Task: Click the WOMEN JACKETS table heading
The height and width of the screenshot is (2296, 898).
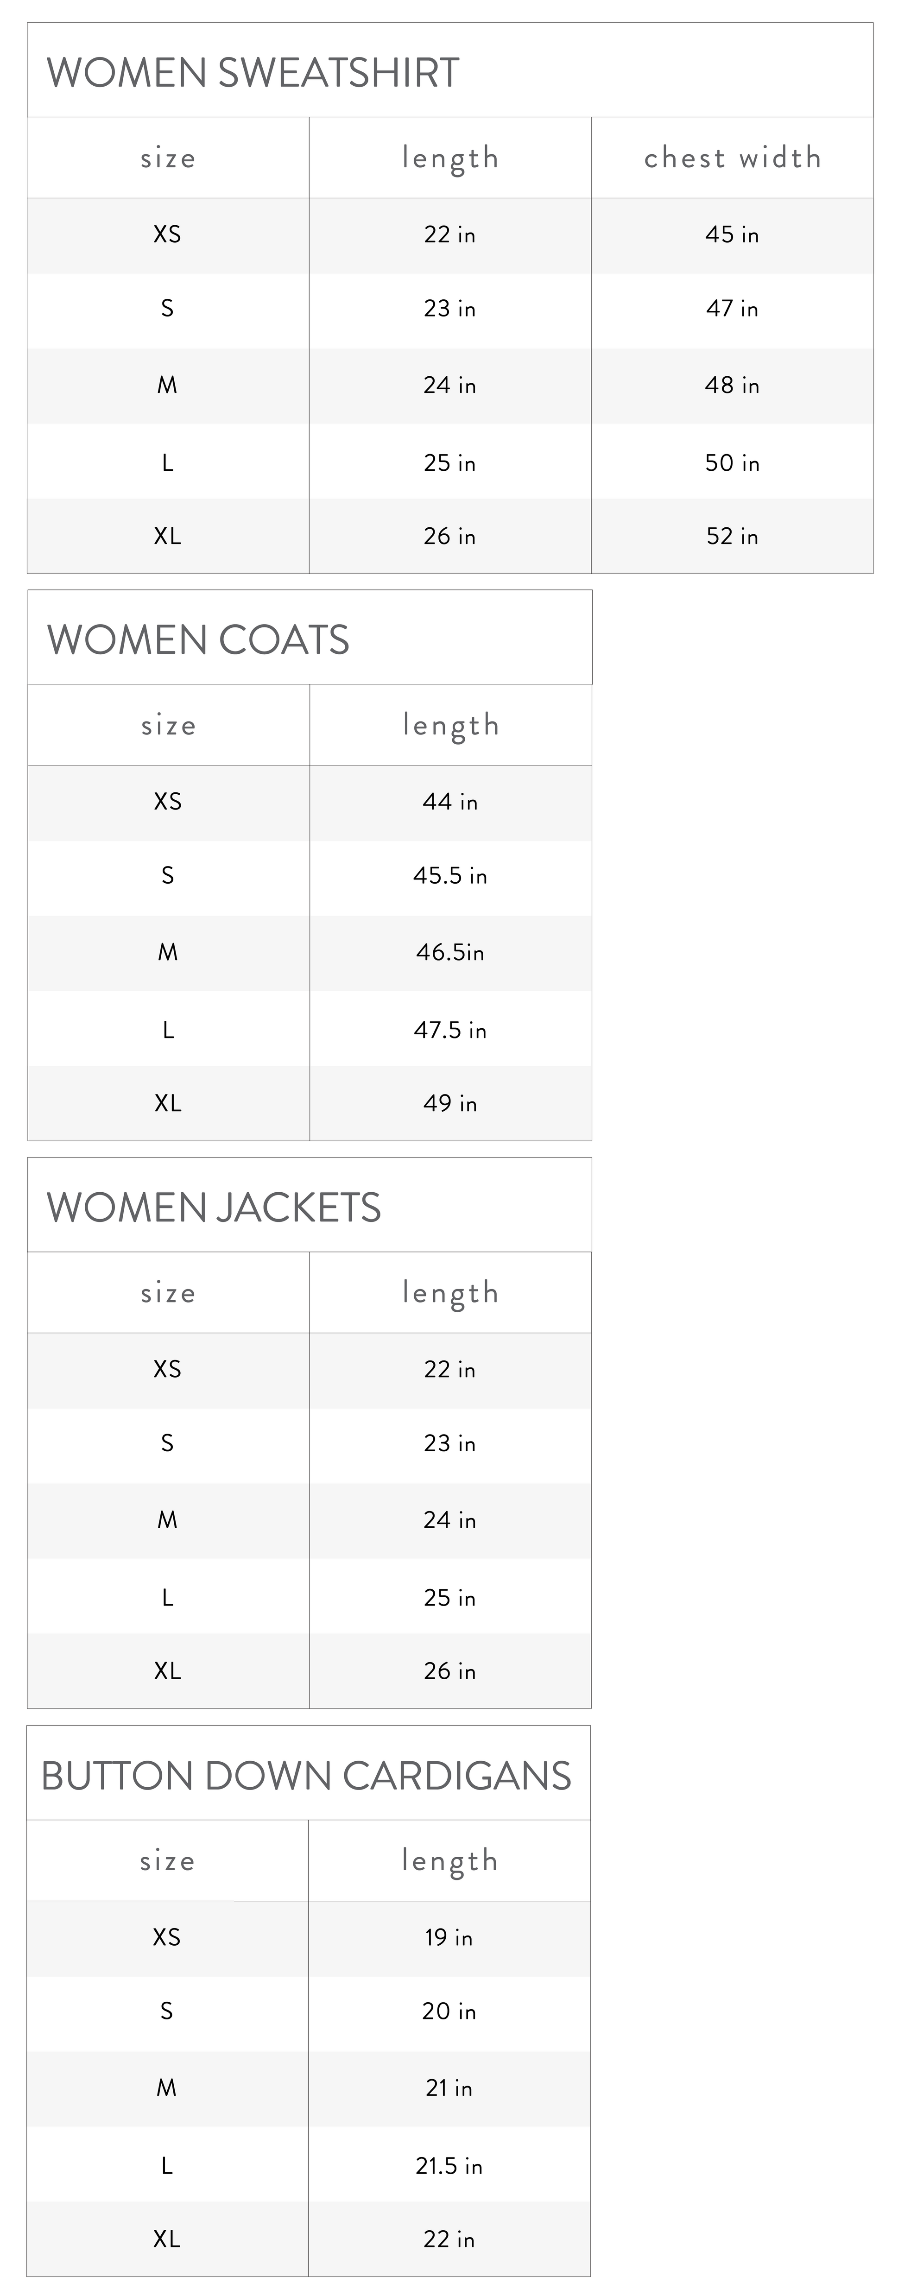Action: [x=214, y=1208]
